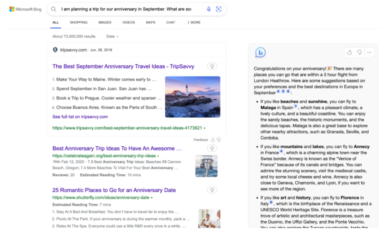Switch to the CHAT tab
Screen dimensions: 383x236
(x=170, y=23)
